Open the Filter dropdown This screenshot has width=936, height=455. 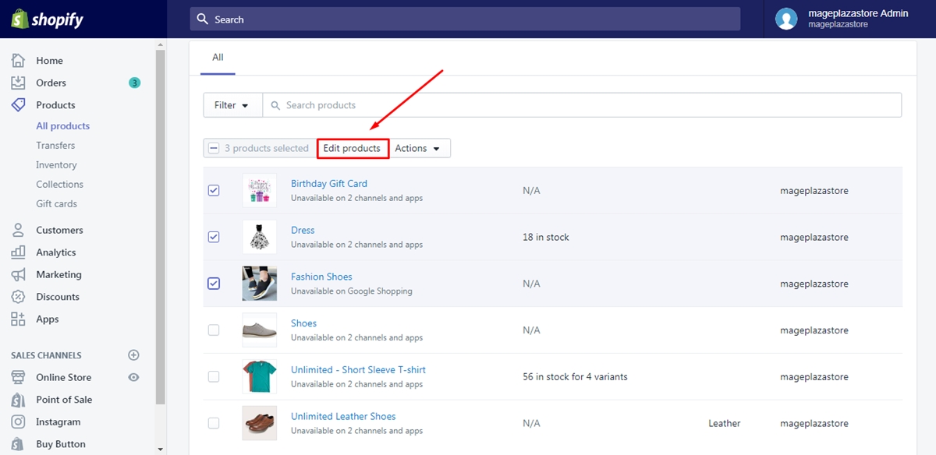[232, 105]
